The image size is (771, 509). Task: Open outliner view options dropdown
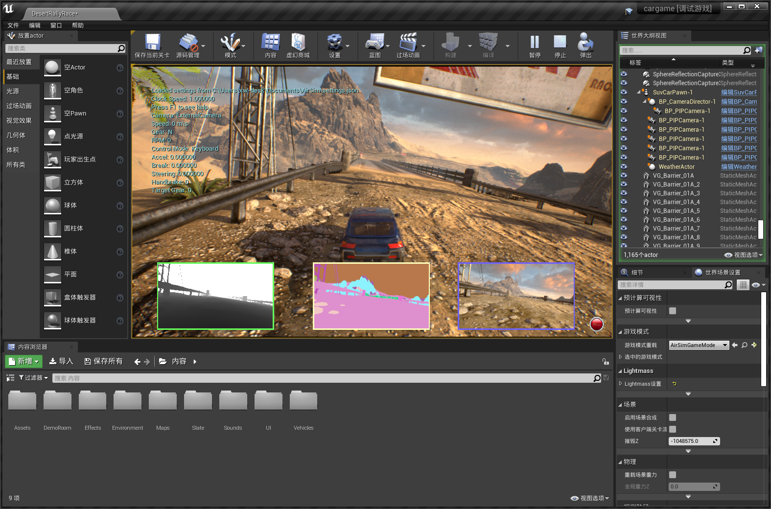(744, 255)
